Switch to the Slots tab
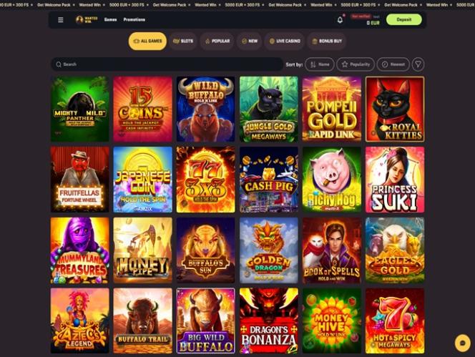 click(x=183, y=41)
